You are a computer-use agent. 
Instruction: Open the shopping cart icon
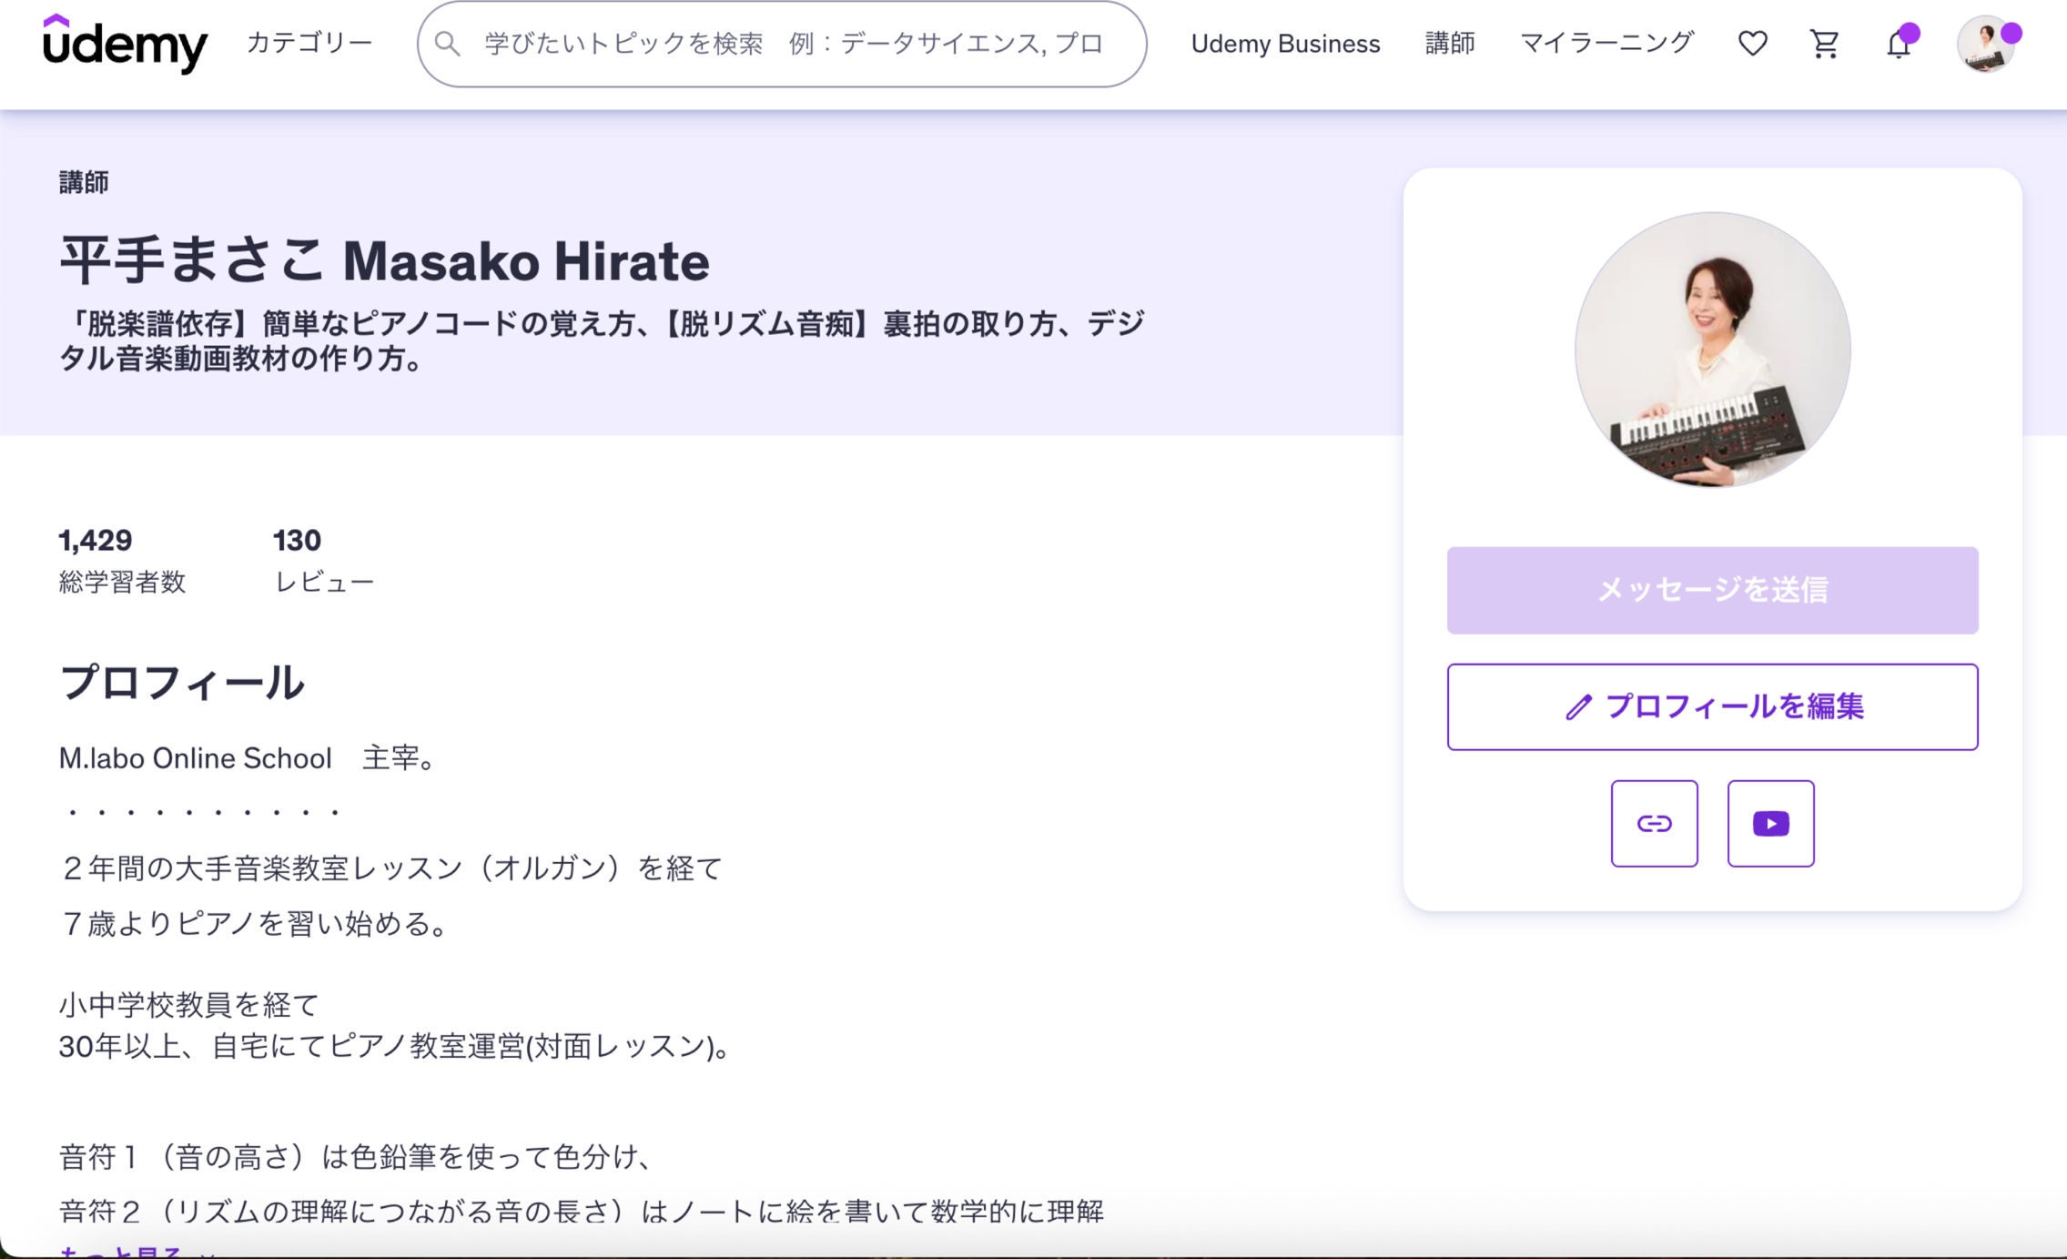tap(1824, 44)
